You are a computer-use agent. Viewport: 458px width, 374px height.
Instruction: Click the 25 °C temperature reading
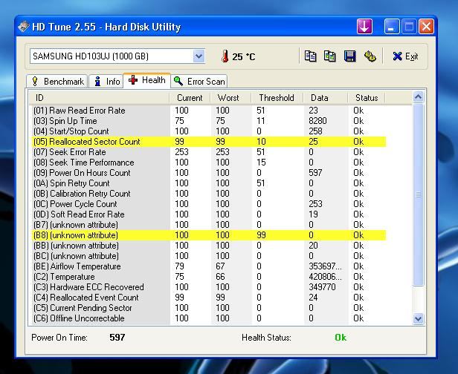[244, 56]
